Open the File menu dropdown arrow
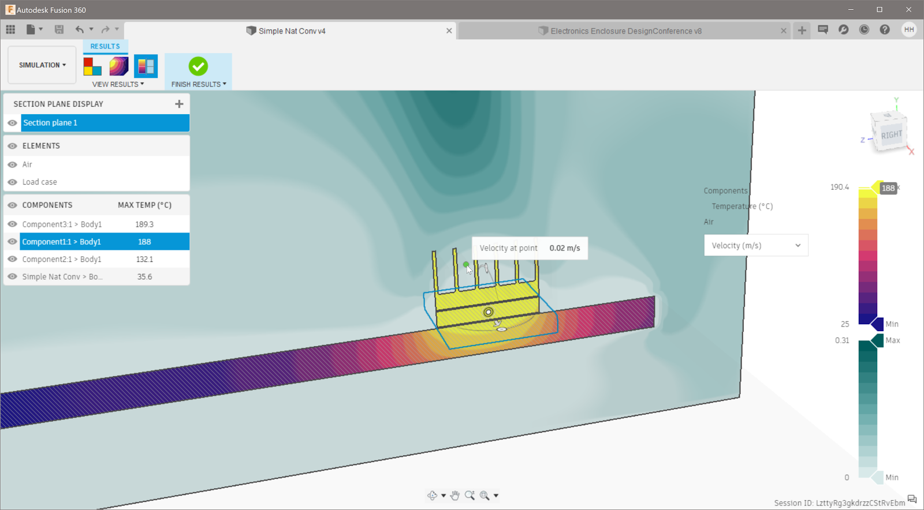Image resolution: width=924 pixels, height=510 pixels. pyautogui.click(x=41, y=29)
